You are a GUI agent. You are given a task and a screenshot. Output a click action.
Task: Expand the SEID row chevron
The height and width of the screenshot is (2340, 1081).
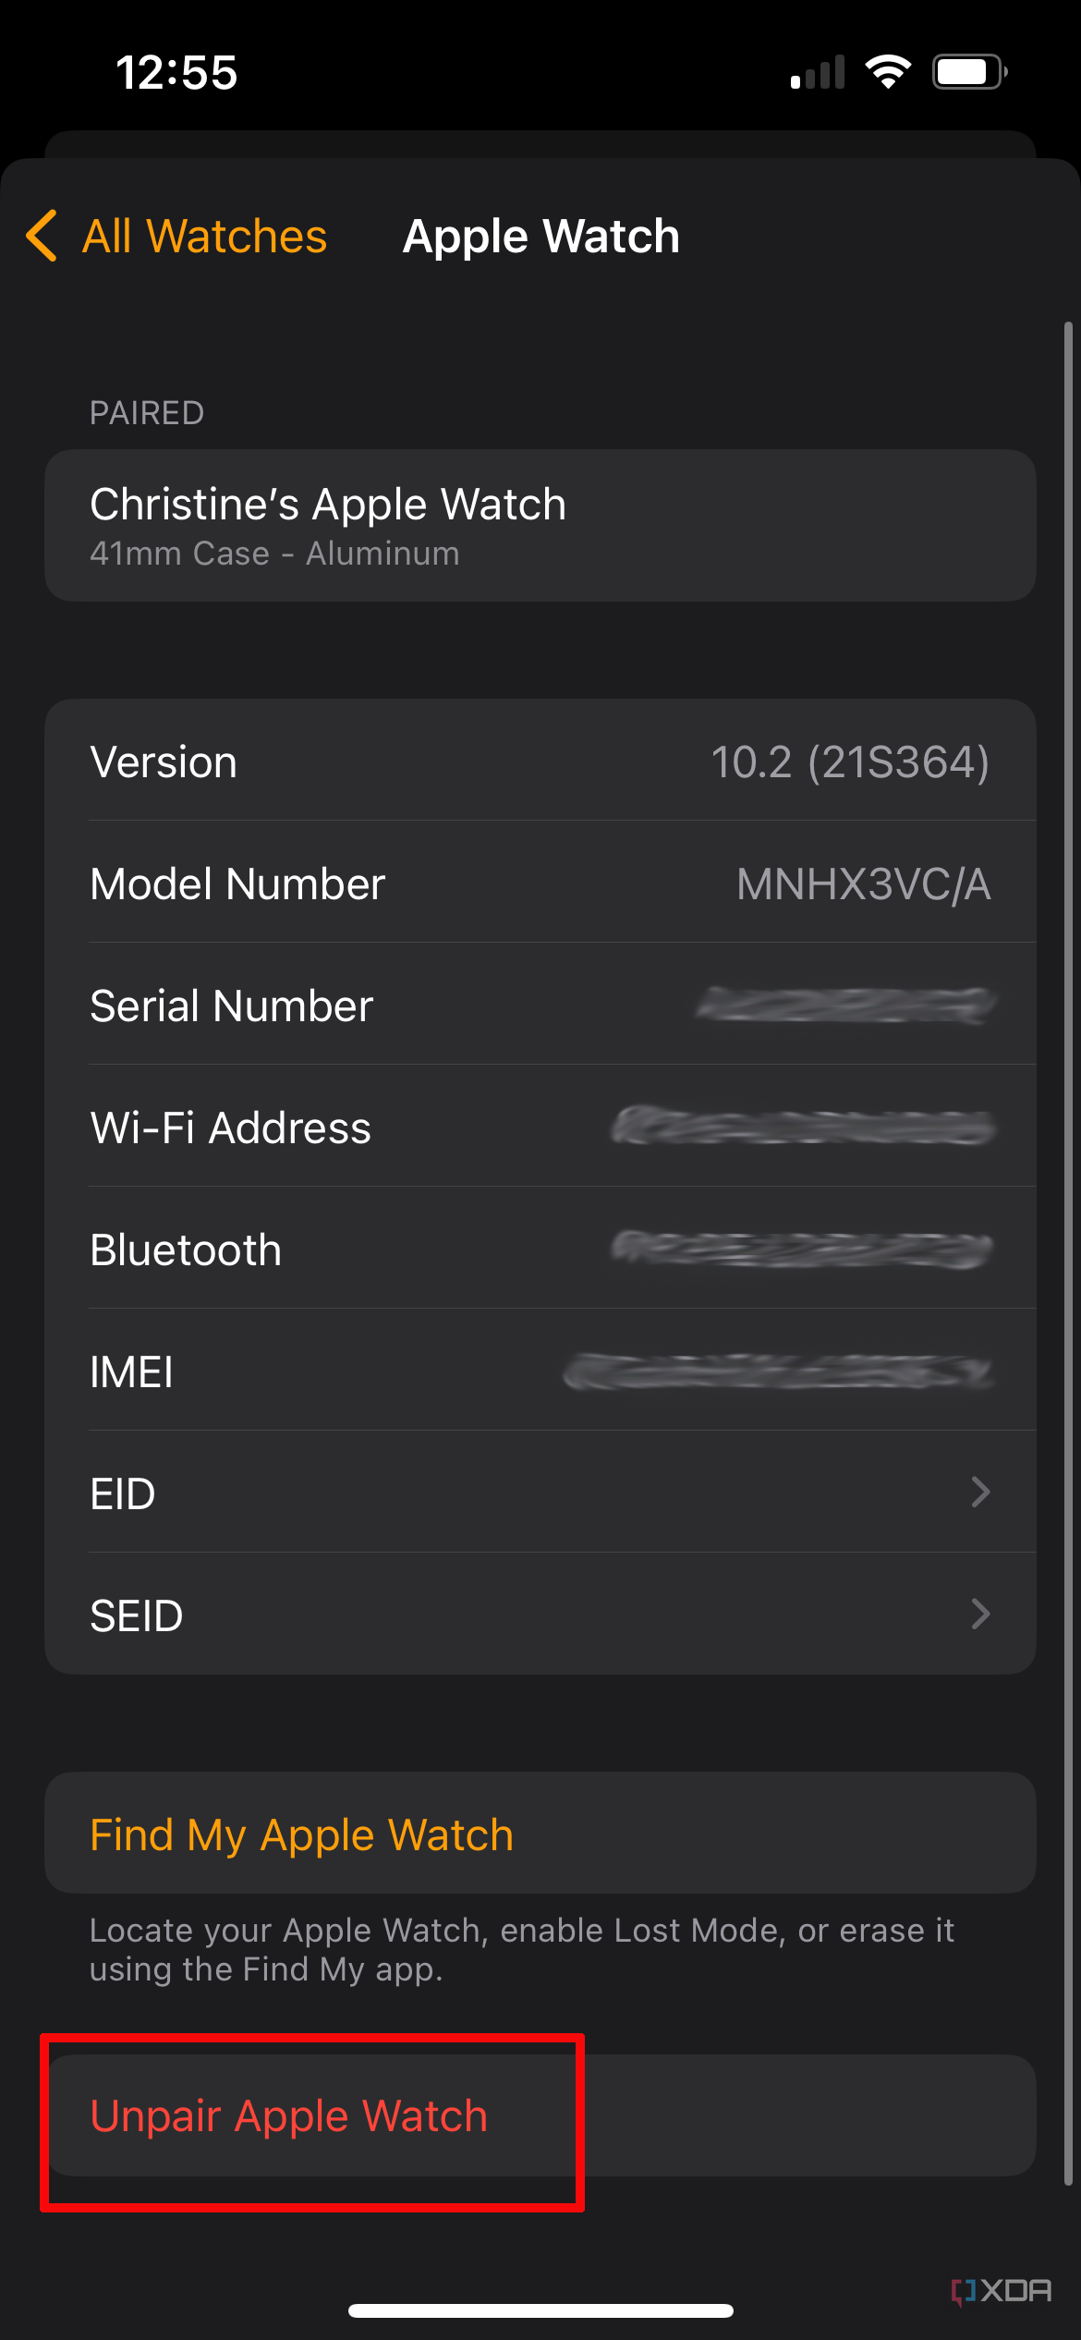[x=980, y=1614]
